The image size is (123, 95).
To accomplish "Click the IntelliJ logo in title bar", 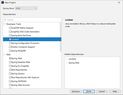I will [3, 3].
